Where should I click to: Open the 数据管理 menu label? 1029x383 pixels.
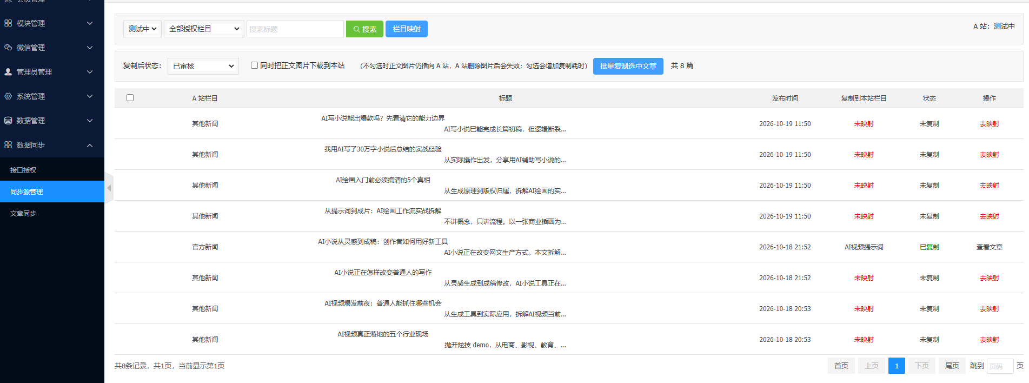pos(31,121)
